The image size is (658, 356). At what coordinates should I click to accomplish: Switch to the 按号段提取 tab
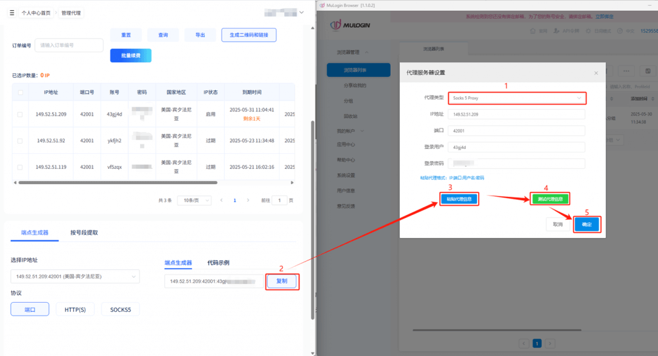(84, 232)
